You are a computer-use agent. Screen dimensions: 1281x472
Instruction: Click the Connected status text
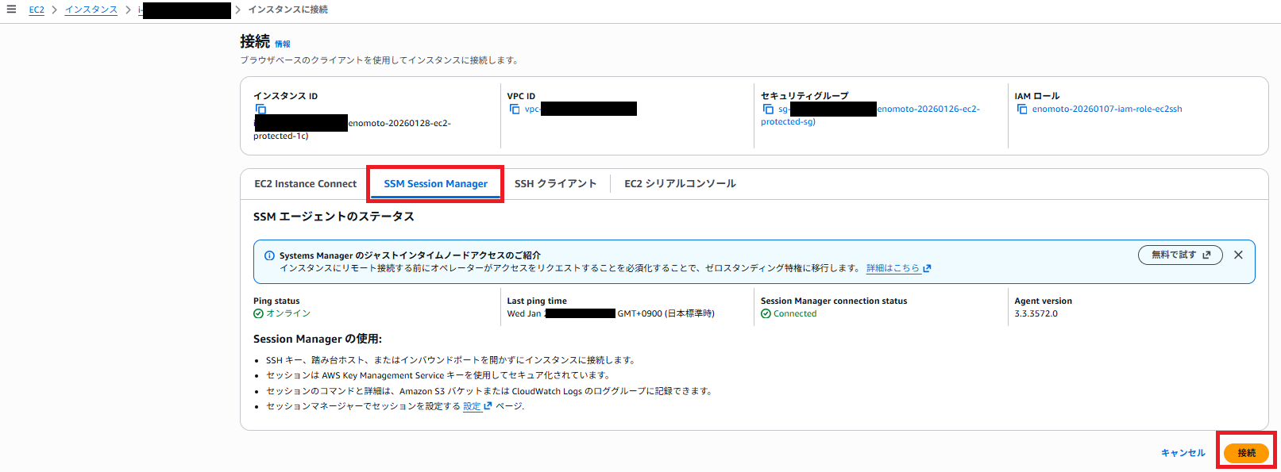[795, 314]
